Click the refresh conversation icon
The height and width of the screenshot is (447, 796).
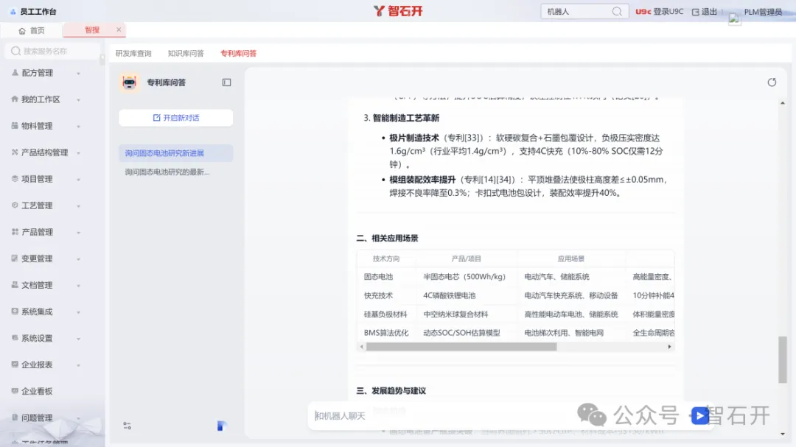(772, 82)
